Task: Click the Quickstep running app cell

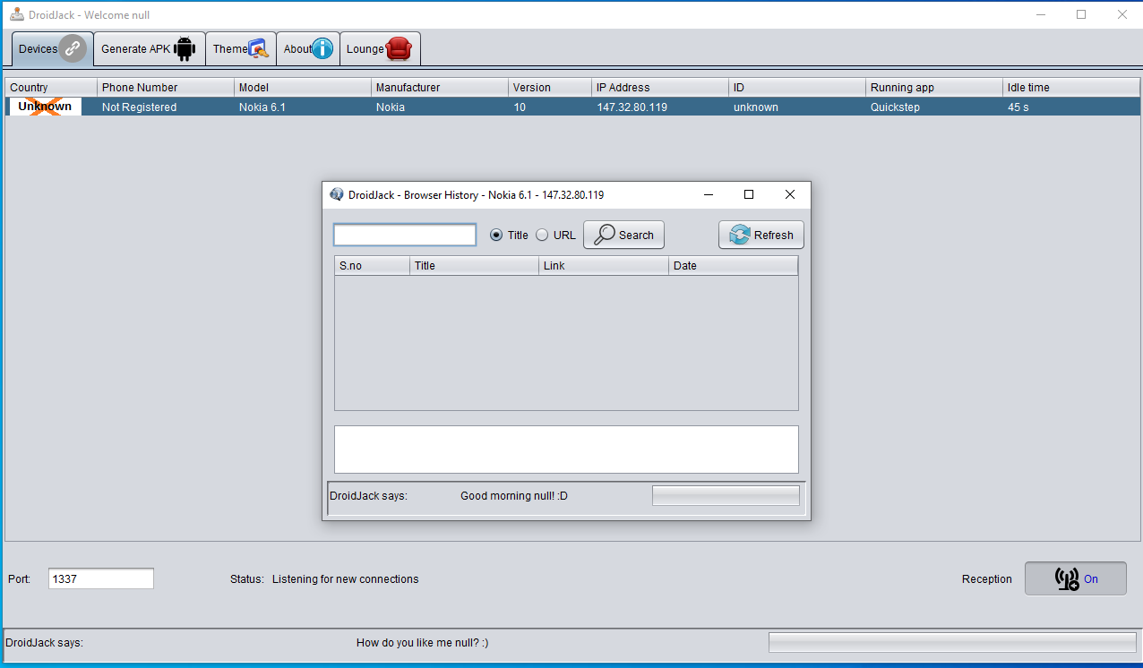Action: click(934, 107)
